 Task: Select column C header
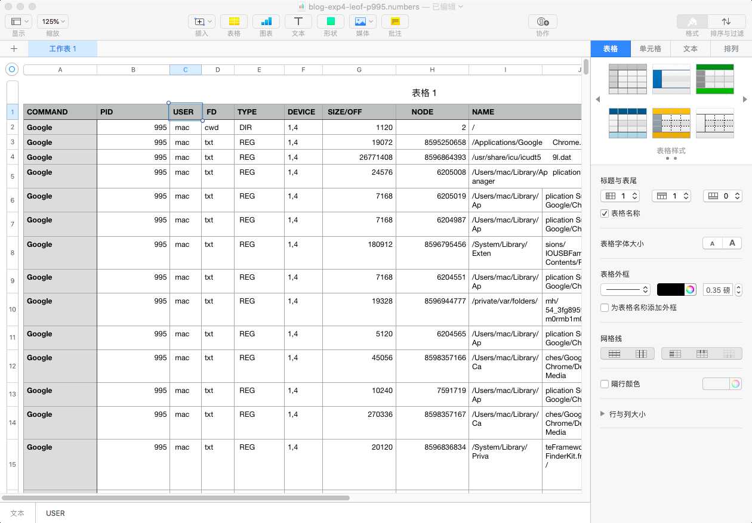tap(186, 70)
